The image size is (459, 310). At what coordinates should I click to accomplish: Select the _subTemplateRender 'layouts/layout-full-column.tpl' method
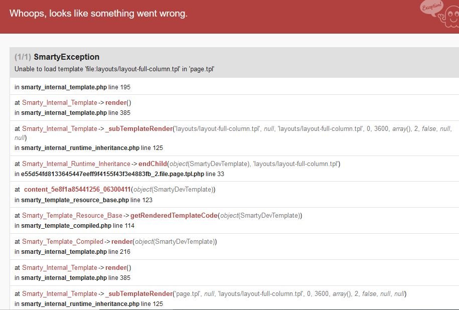coord(139,129)
